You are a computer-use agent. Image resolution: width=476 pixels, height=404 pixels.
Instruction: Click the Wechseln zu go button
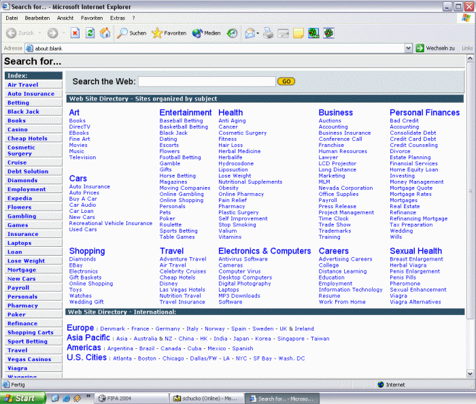point(435,48)
